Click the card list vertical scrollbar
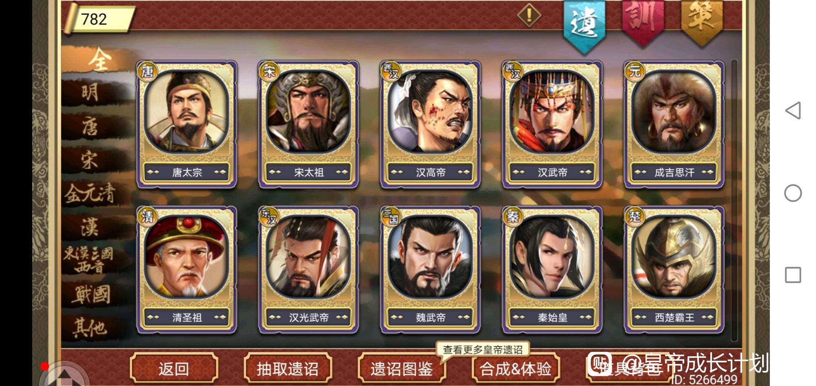The image size is (816, 386). 734,201
